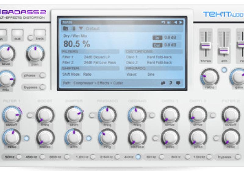
Task: Toggle the Shifter enable LED
Action: [x=89, y=138]
